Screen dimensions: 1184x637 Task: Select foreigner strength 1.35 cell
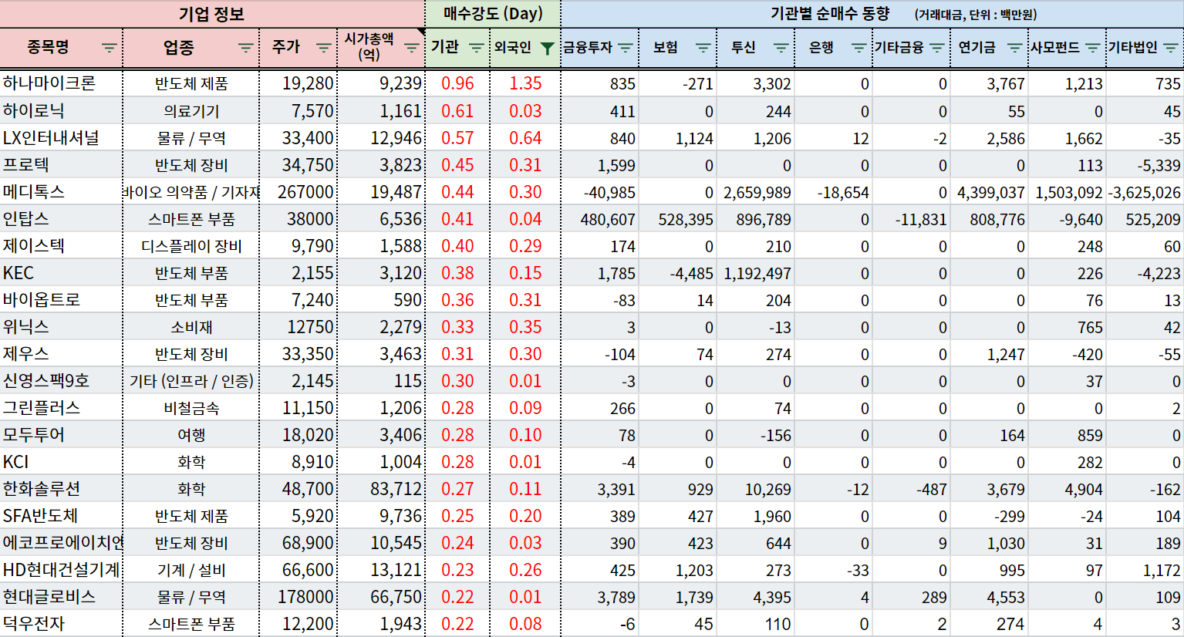tap(525, 83)
